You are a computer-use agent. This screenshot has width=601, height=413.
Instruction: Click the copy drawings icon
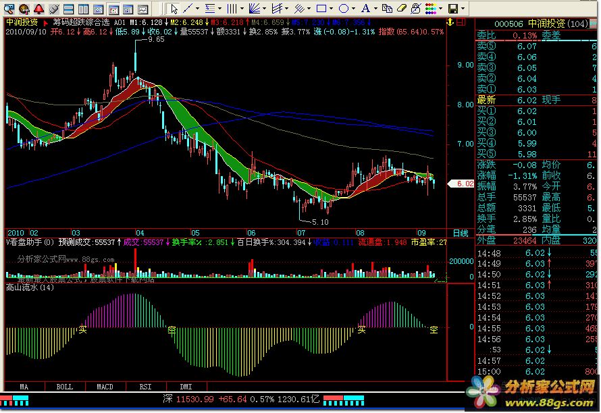(x=387, y=8)
